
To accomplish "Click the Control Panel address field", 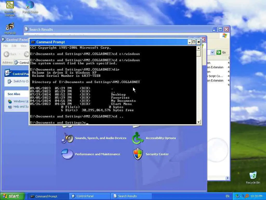I will 22,63.
